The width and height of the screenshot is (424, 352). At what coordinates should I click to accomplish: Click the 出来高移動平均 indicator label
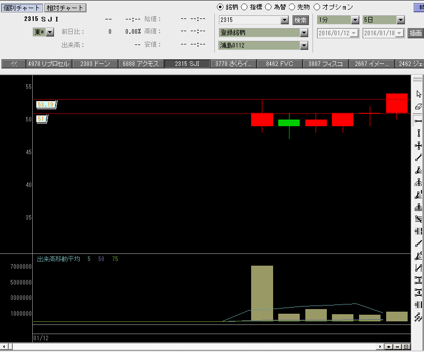pyautogui.click(x=58, y=259)
